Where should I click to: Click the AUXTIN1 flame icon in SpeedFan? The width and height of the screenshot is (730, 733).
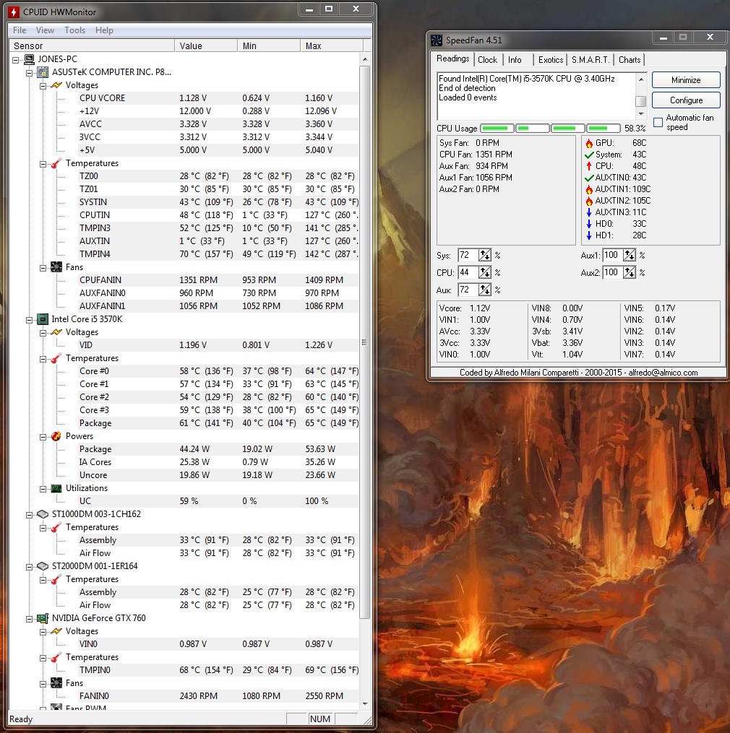[589, 189]
